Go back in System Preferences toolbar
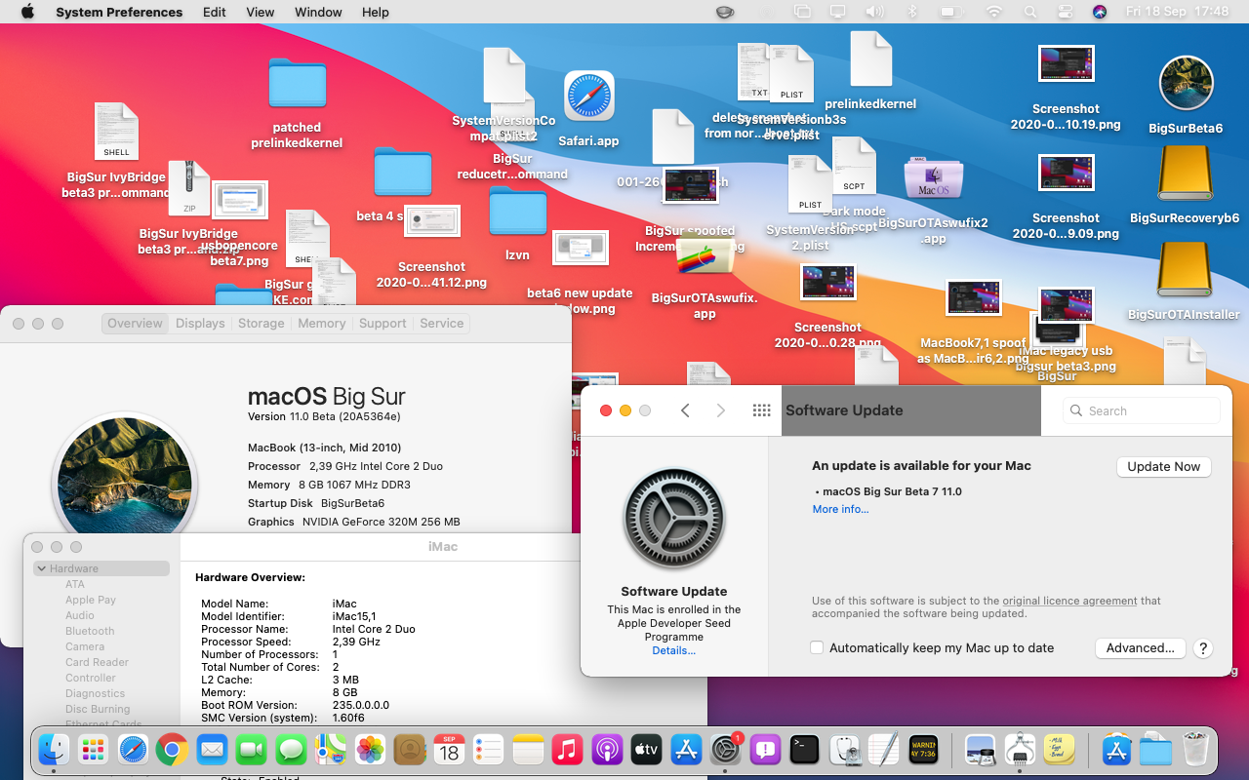Viewport: 1249px width, 780px height. click(x=685, y=410)
